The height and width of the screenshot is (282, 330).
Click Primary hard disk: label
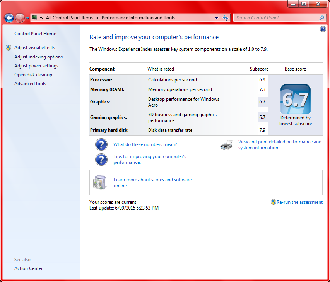109,130
